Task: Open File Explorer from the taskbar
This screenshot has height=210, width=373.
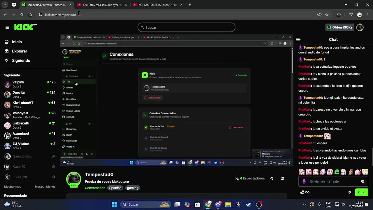Action: (228, 204)
